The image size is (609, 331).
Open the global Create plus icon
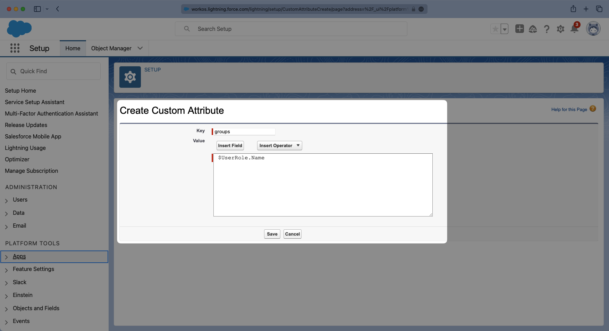(519, 29)
